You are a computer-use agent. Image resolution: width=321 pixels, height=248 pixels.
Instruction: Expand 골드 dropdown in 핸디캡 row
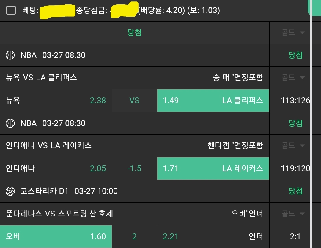pyautogui.click(x=293, y=145)
